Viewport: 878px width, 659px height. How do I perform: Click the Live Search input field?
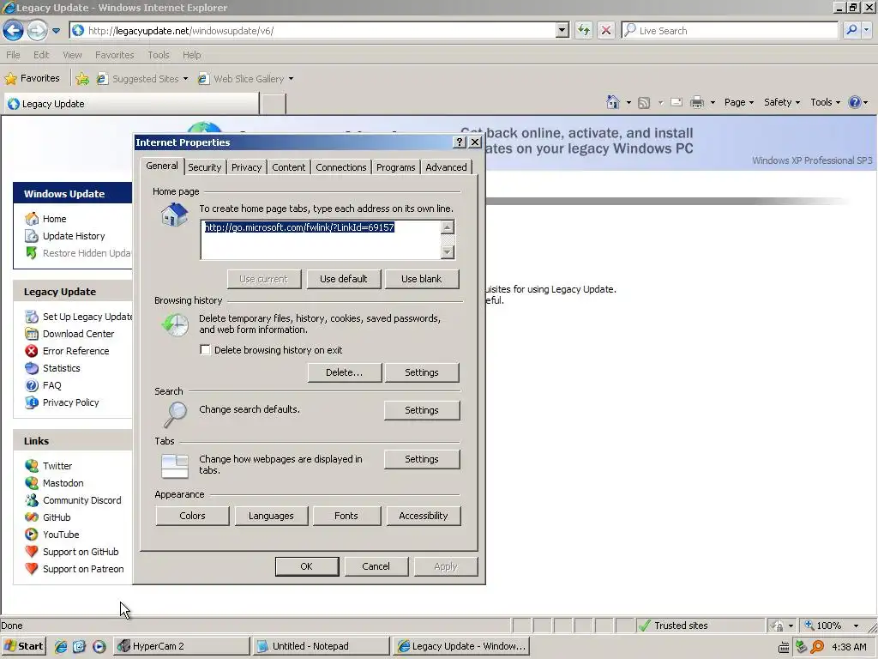731,30
